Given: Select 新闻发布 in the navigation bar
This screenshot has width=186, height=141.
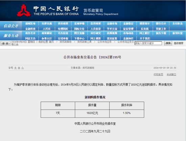Looking at the screenshot, I should click(x=30, y=23).
